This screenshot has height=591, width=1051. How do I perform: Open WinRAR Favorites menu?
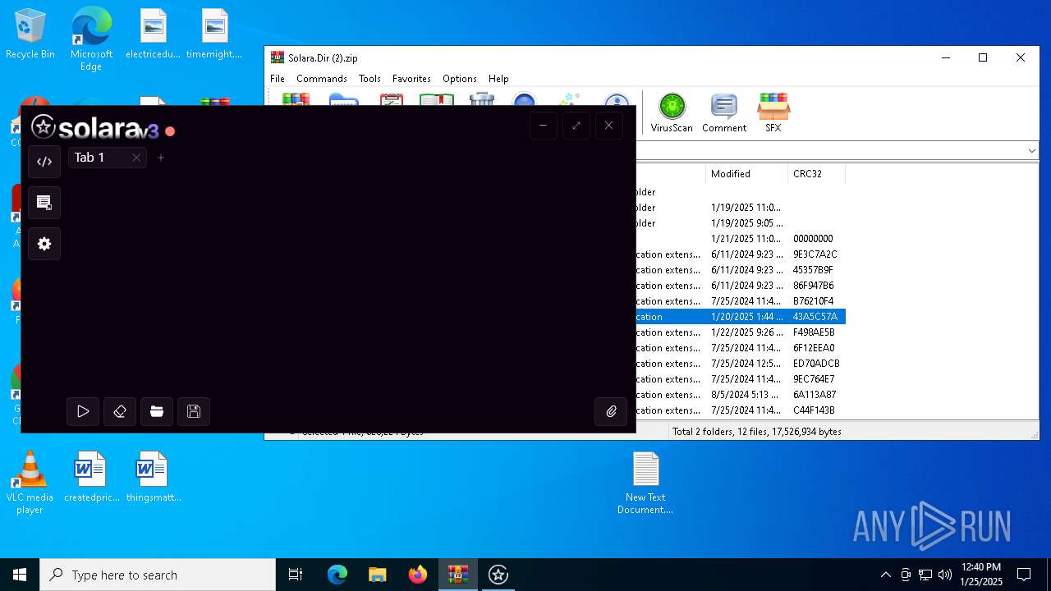411,79
